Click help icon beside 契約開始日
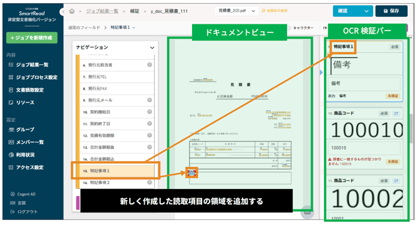 tap(150, 112)
